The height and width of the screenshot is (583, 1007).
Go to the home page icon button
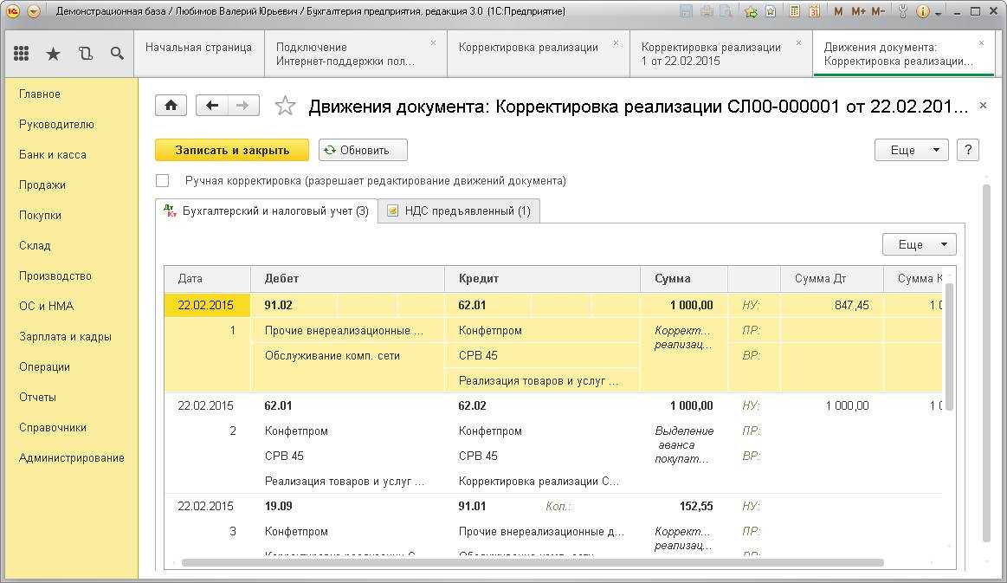click(171, 106)
